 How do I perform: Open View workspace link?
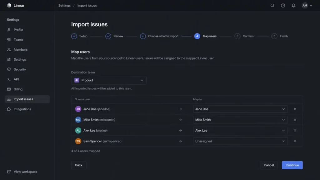tap(26, 172)
